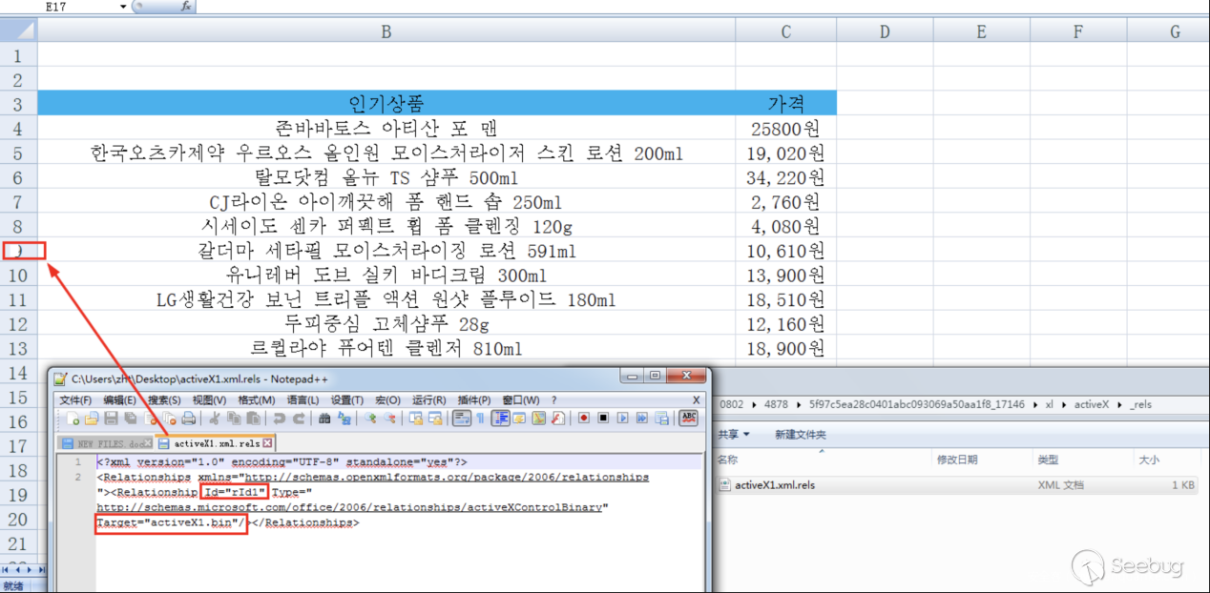This screenshot has height=593, width=1210.
Task: Click the Cut scissors icon in Notepad++
Action: (215, 418)
